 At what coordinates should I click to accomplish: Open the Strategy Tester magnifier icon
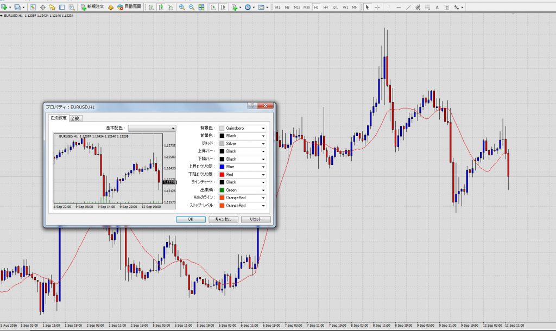[71, 7]
